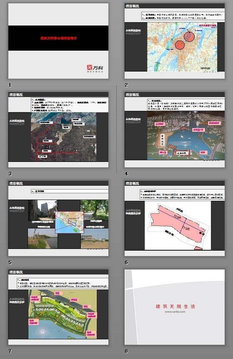Click 建筑无限生活 slogan on slide 8
Screen dimensions: 233x359
[175, 306]
